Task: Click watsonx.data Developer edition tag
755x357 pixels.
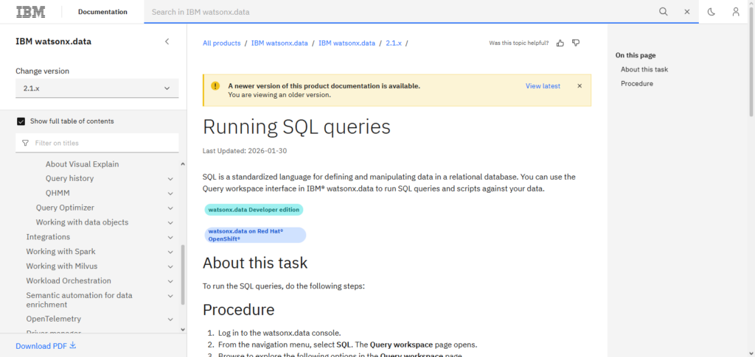Action: (x=254, y=210)
